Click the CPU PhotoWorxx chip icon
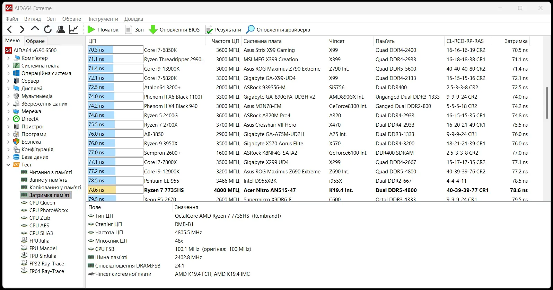The image size is (553, 290). 24,210
